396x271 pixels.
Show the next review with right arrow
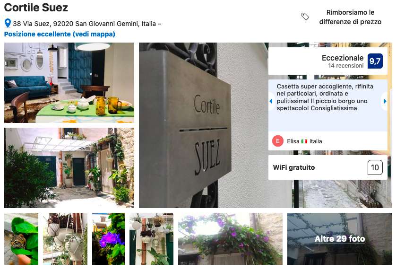(x=385, y=101)
